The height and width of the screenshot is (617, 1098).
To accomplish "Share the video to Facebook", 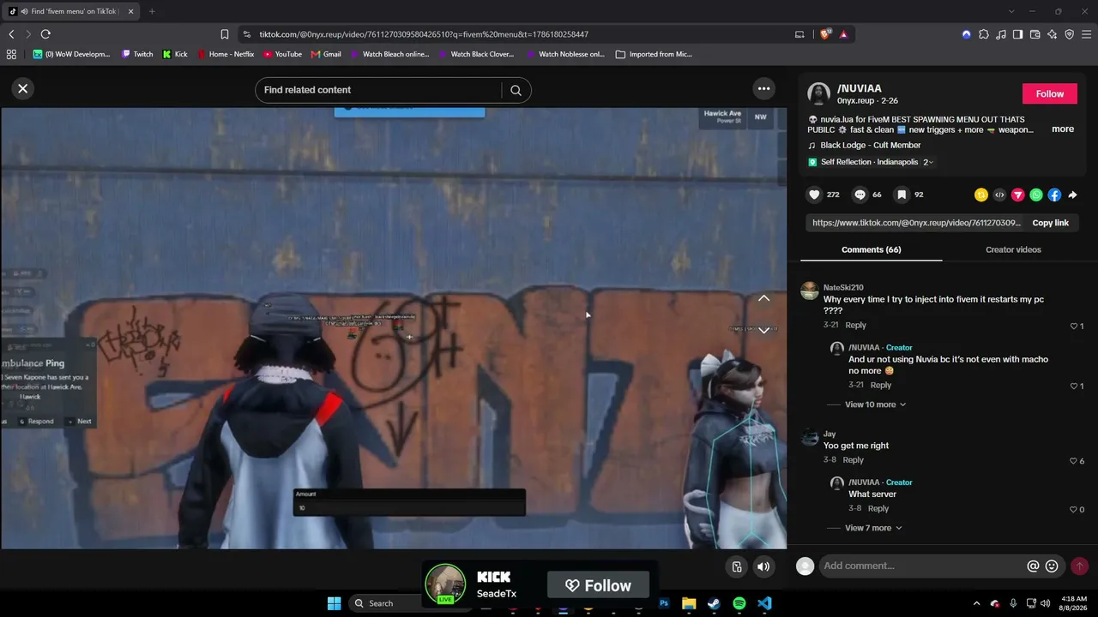I will (1054, 195).
